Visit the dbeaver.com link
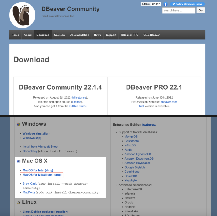 click(169, 102)
